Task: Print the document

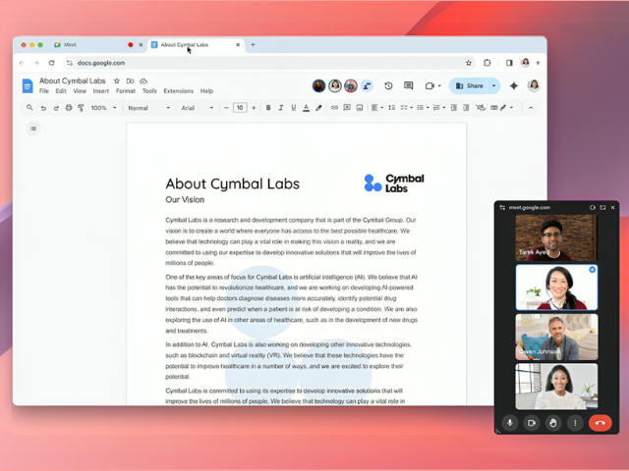Action: [69, 108]
